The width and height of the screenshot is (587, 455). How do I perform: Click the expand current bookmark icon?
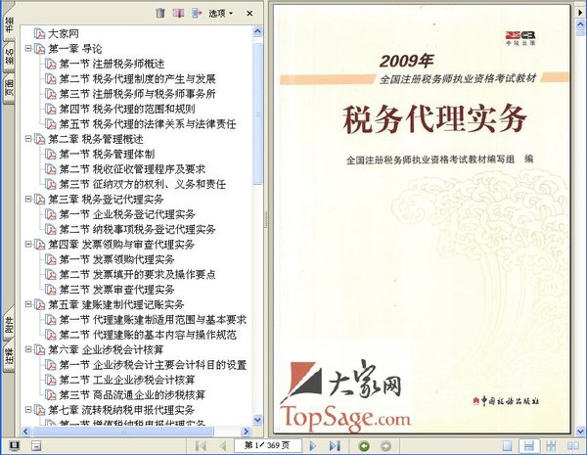[x=197, y=13]
